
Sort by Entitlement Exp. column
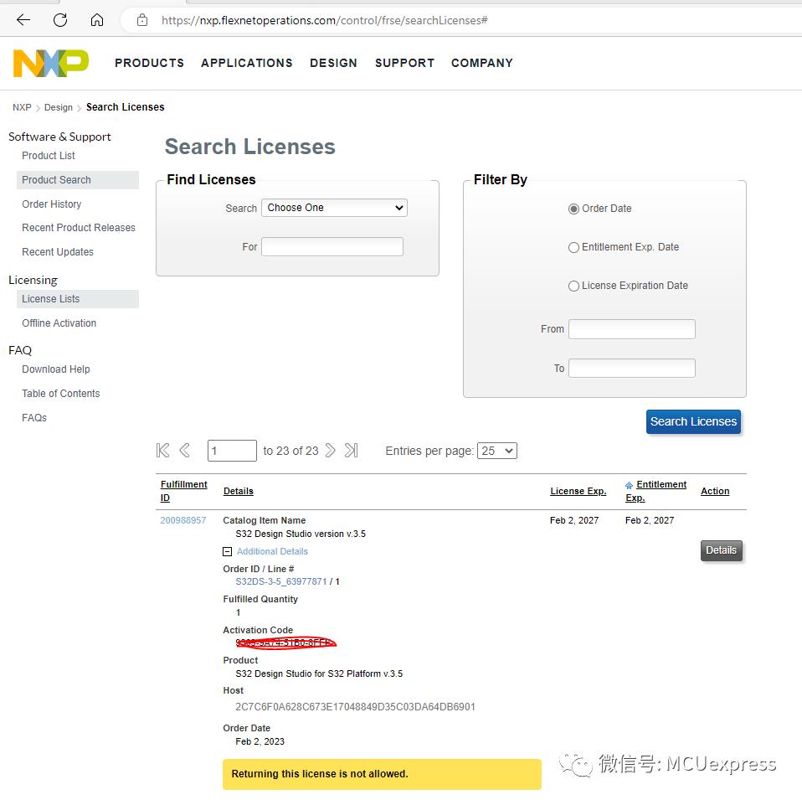tap(656, 491)
